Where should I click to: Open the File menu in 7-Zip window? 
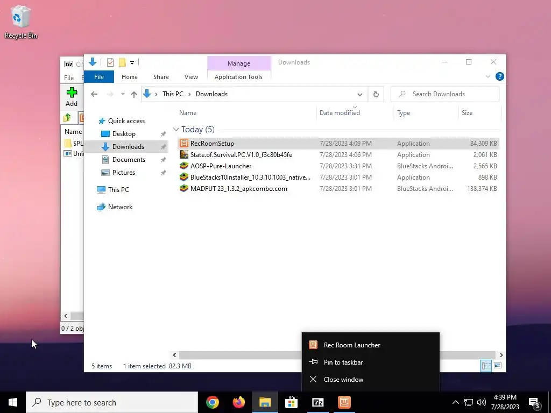69,77
